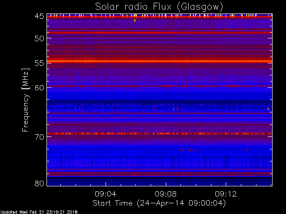
Task: Click the bright orange 55 MHz band
Action: 160,62
